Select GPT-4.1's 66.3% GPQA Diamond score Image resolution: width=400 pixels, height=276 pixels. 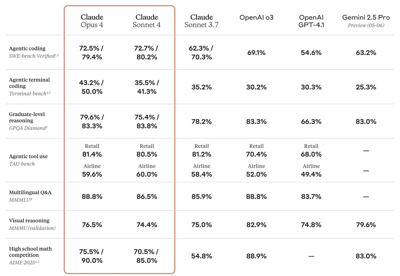[x=311, y=121]
